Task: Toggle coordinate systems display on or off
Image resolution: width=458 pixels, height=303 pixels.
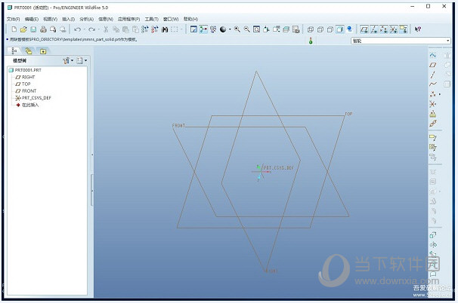Action: (394, 29)
